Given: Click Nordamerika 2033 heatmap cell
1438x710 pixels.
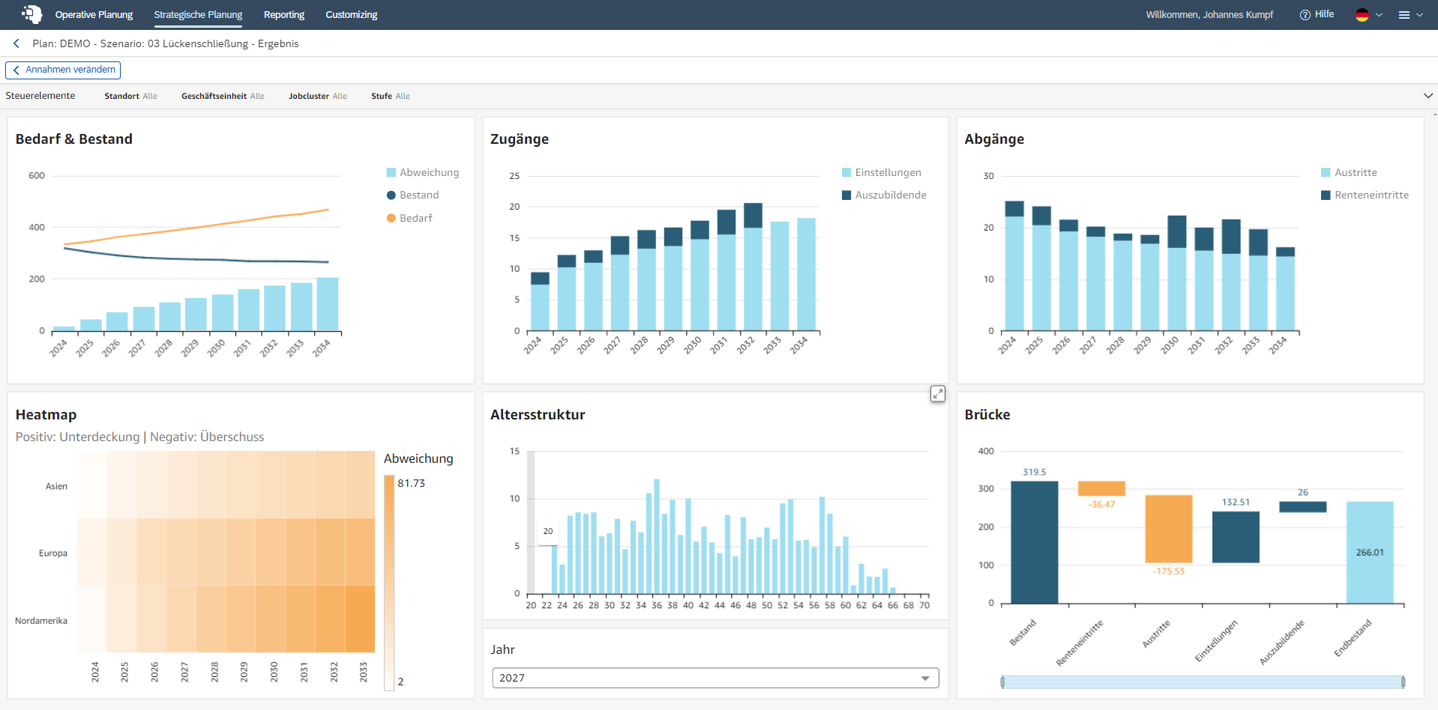Looking at the screenshot, I should click(x=360, y=619).
